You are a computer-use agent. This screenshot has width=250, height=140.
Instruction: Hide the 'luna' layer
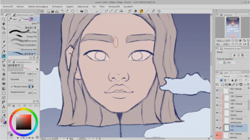click(217, 90)
